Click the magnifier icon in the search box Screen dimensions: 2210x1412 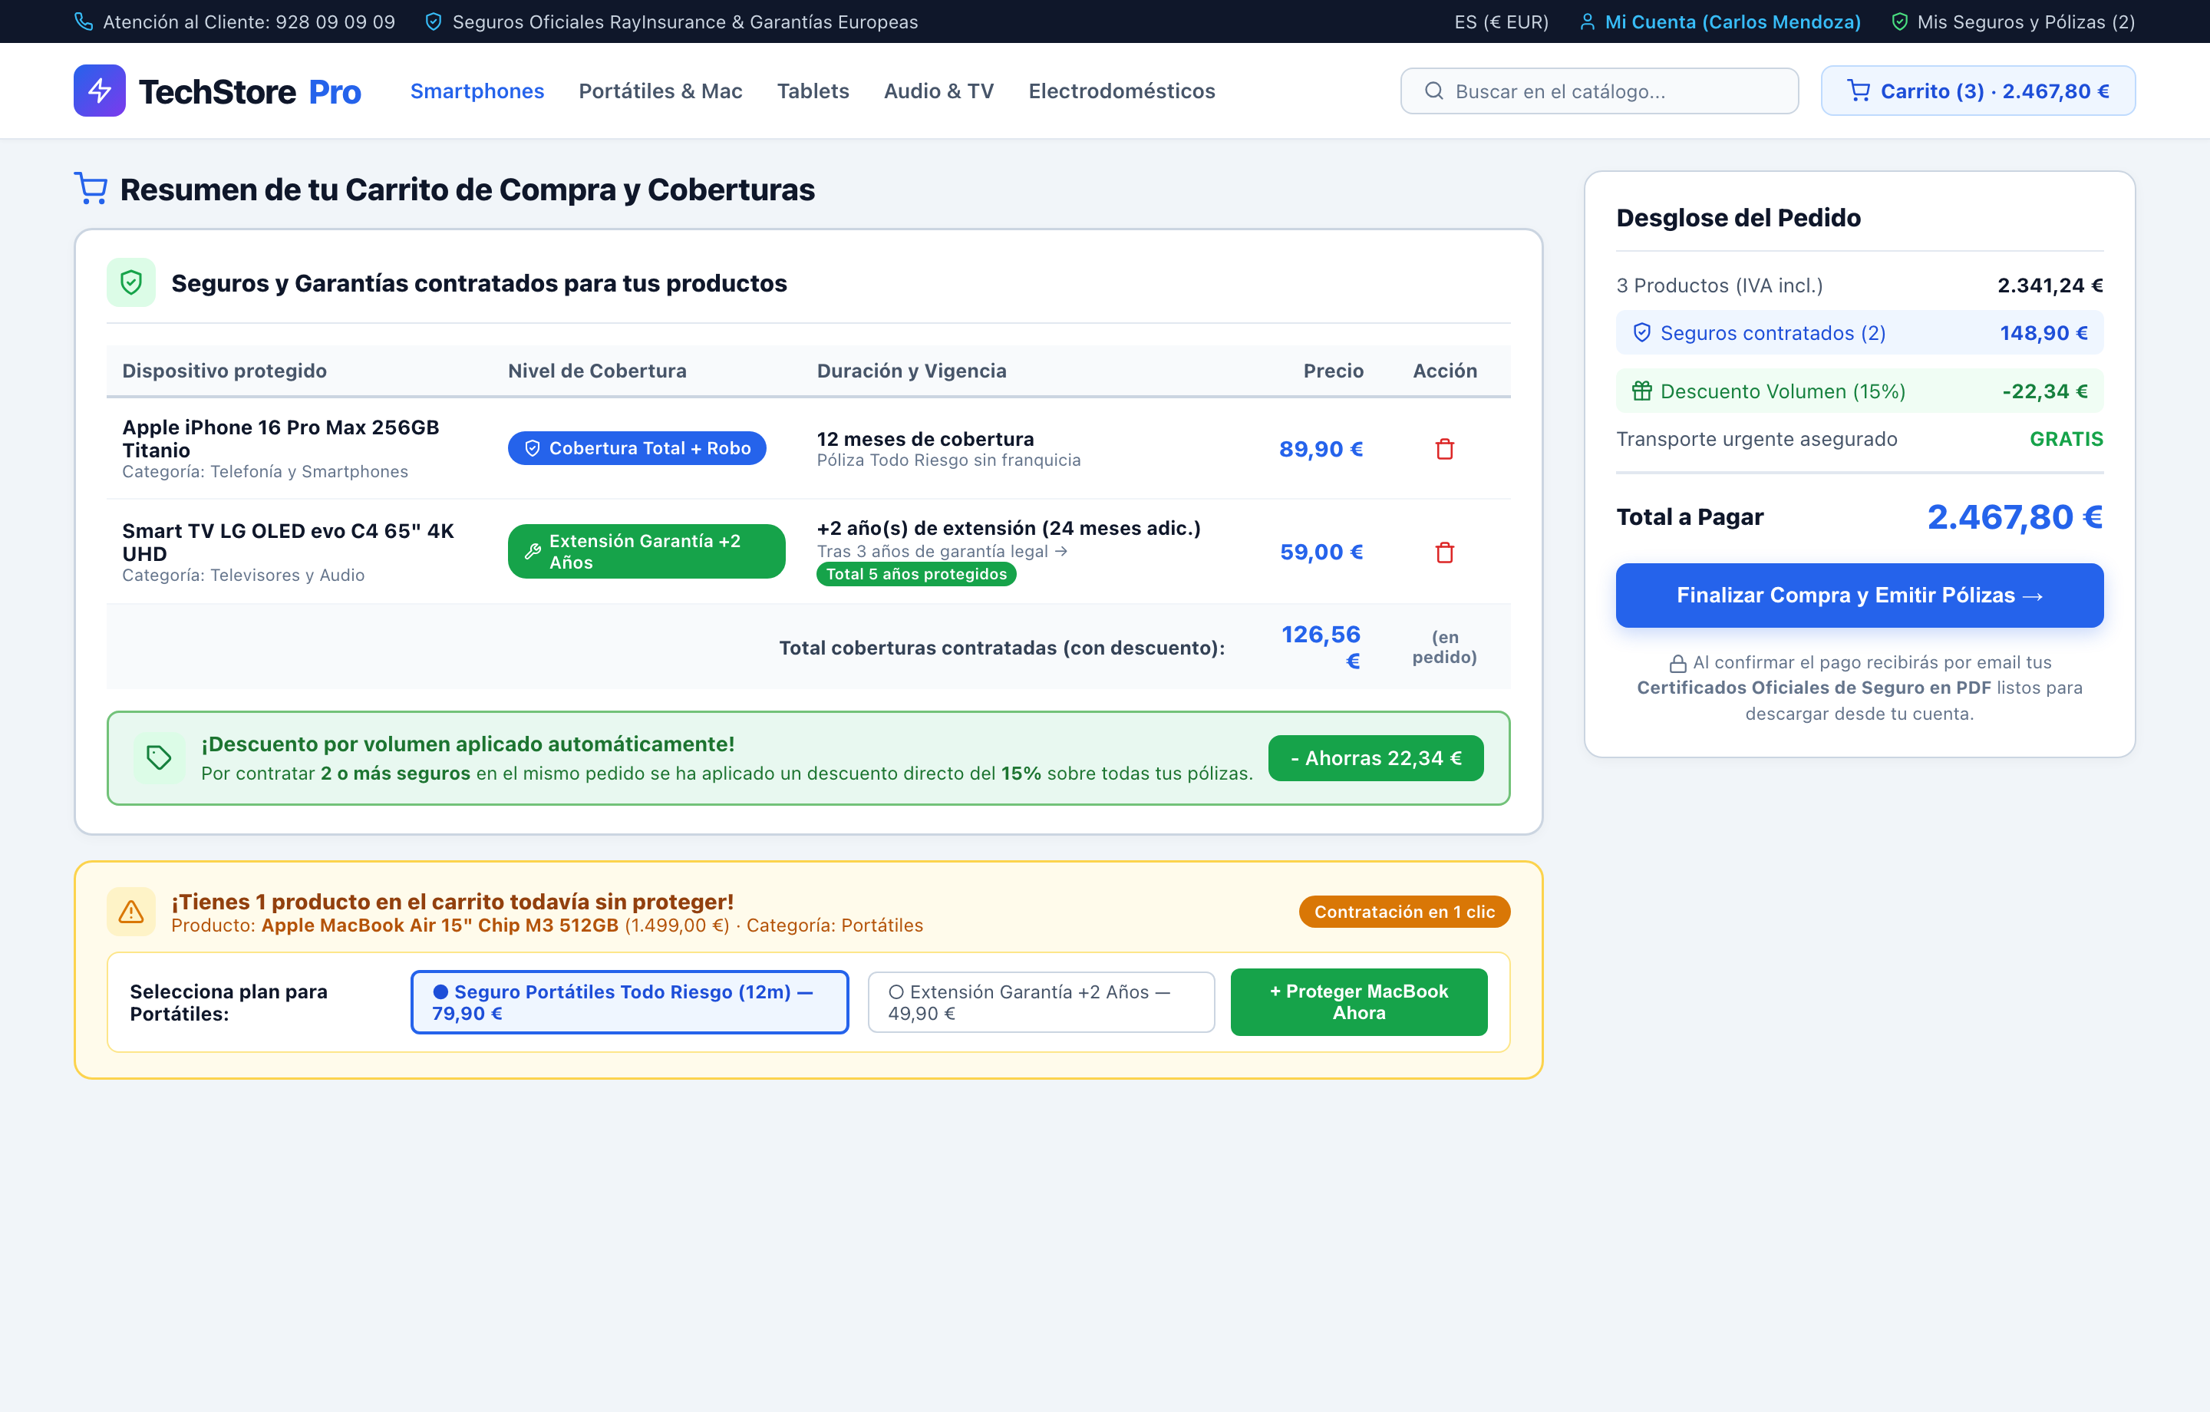(x=1433, y=91)
